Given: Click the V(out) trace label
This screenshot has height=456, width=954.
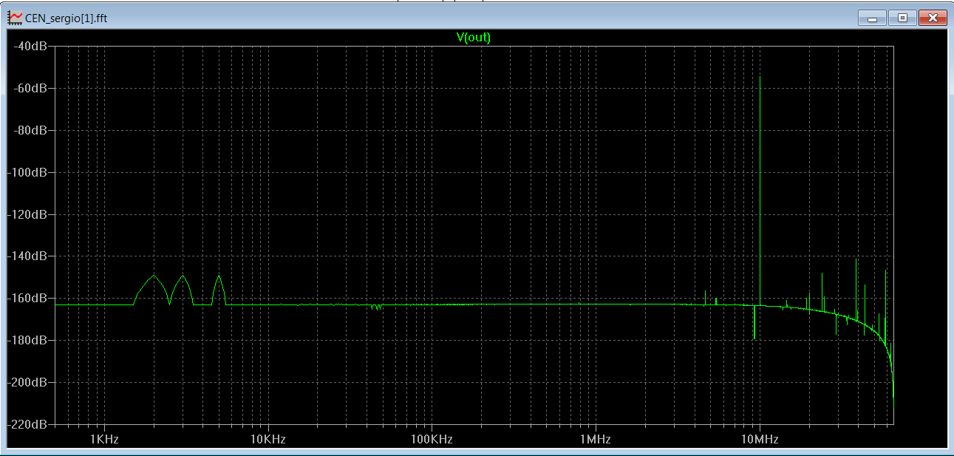Looking at the screenshot, I should [x=474, y=37].
